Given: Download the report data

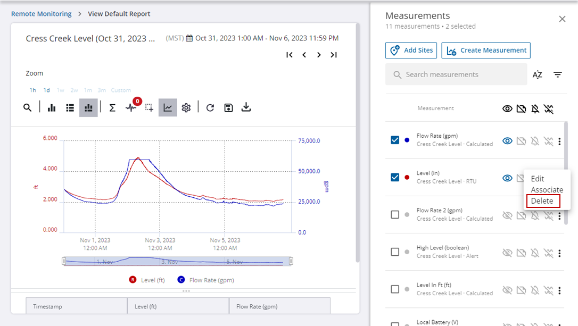Looking at the screenshot, I should click(x=246, y=108).
